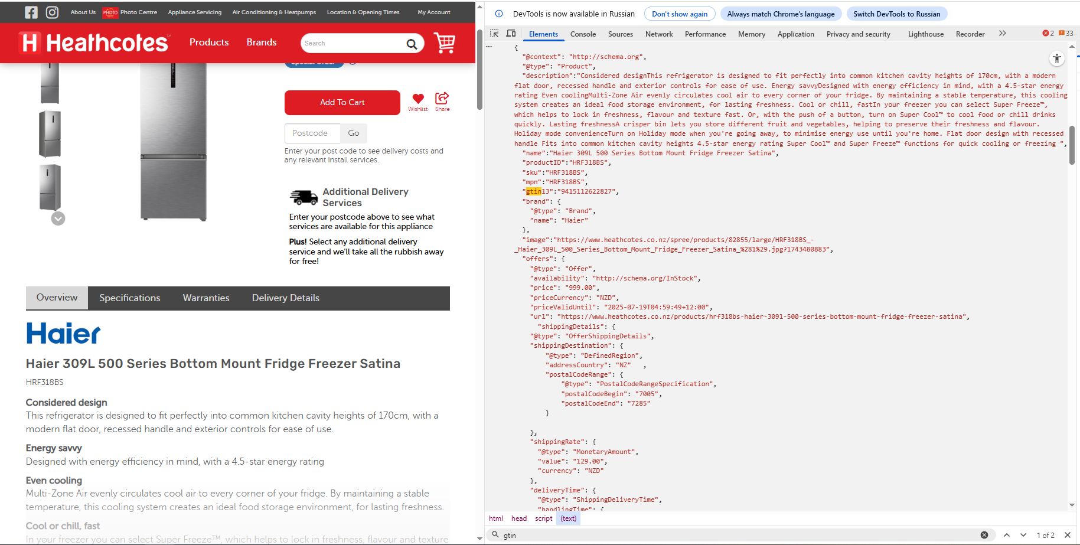Image resolution: width=1080 pixels, height=545 pixels.
Task: Open DevTools Recorder tab
Action: (x=970, y=34)
